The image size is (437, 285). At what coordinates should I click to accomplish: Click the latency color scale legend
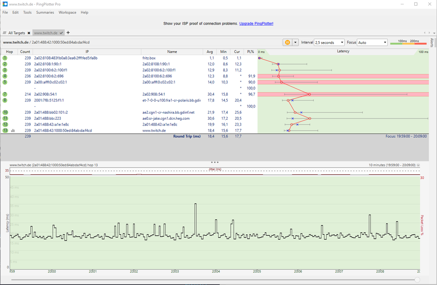pyautogui.click(x=408, y=42)
